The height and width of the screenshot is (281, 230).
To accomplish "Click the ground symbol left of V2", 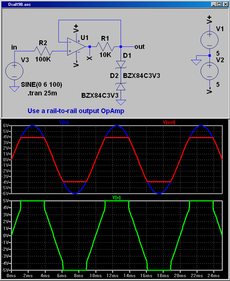I will (196, 62).
